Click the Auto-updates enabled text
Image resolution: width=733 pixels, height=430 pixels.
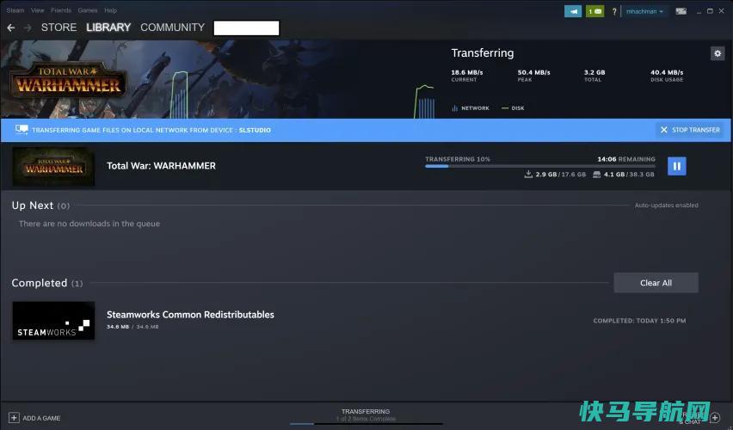point(666,206)
